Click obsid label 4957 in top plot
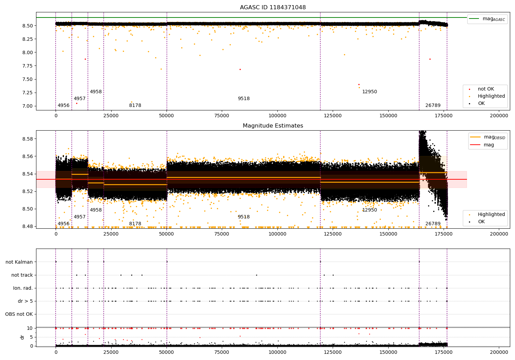 coord(80,99)
